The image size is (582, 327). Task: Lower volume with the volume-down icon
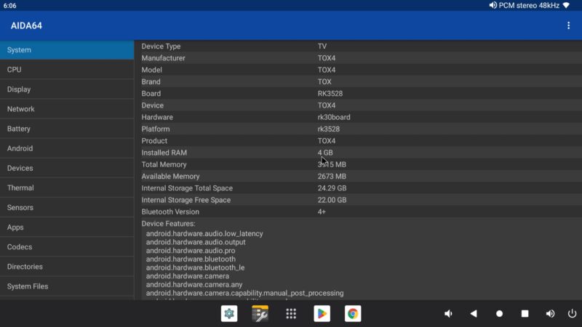[448, 314]
